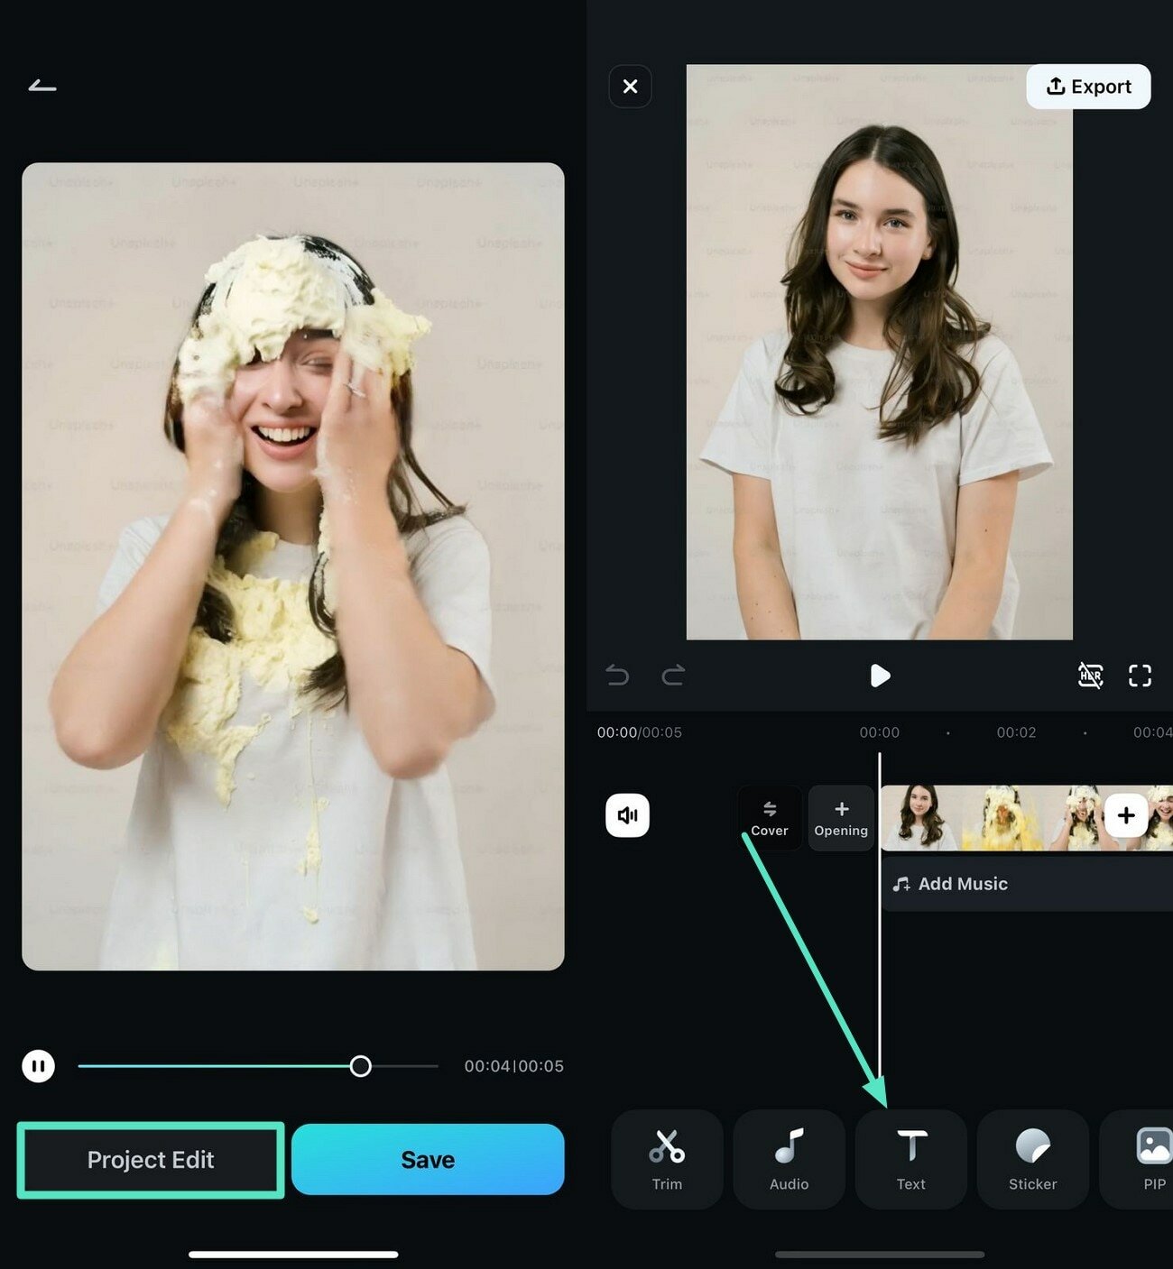Click the playback progress slider handle

point(360,1066)
